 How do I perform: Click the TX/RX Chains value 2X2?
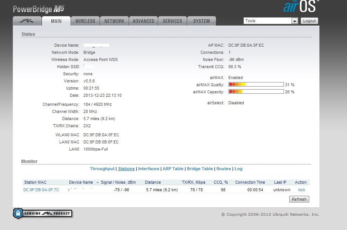pos(87,126)
